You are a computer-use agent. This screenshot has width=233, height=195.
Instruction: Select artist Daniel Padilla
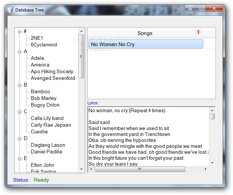coord(46,152)
